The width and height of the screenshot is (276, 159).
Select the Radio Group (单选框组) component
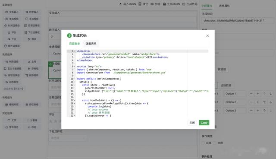[x=12, y=19]
